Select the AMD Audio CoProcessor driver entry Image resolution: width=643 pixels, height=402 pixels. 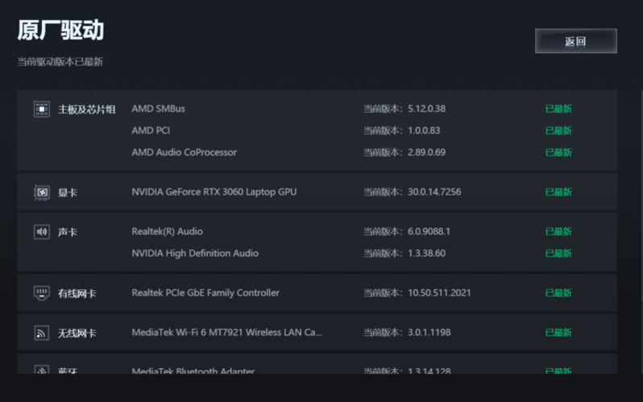(184, 152)
